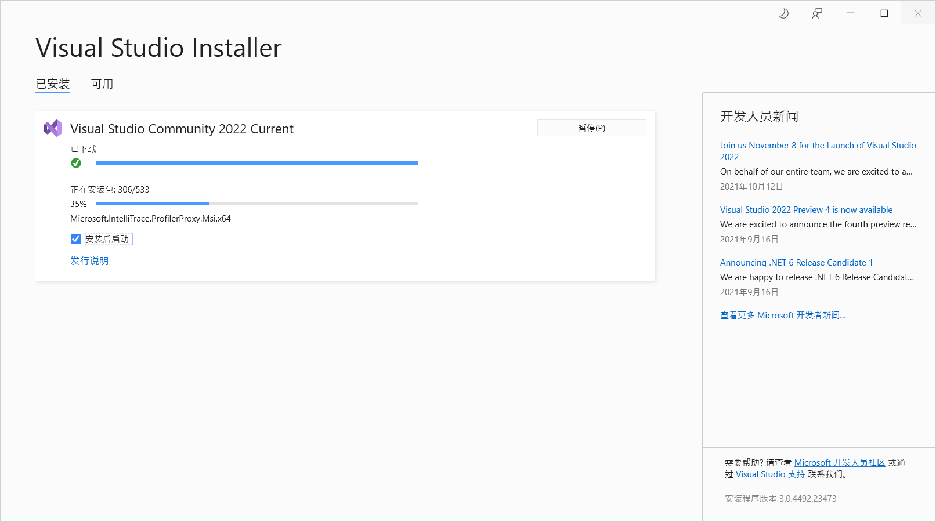Screen dimensions: 936x522
Task: Click the 安装程序版本 3.0.4492.23473 text
Action: point(780,499)
